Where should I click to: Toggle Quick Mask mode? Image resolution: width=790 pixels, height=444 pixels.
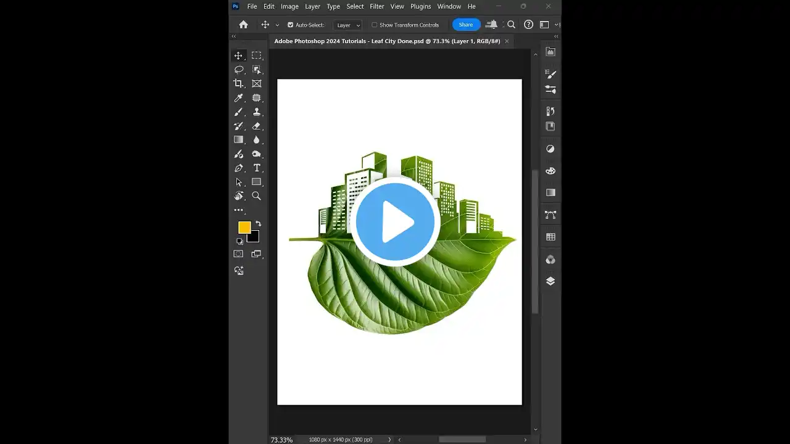[239, 254]
